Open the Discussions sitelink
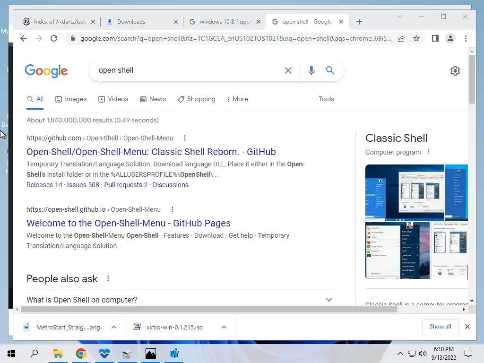484x363 pixels. pyautogui.click(x=170, y=185)
